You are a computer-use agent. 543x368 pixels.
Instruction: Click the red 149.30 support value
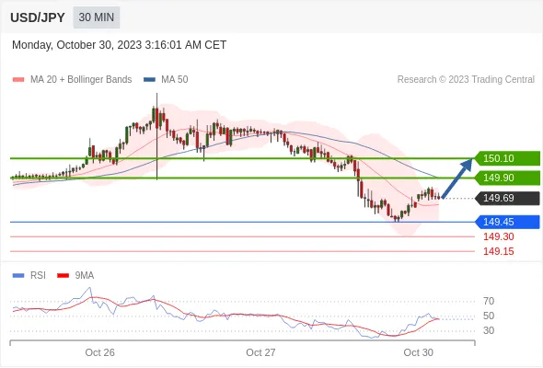[498, 236]
